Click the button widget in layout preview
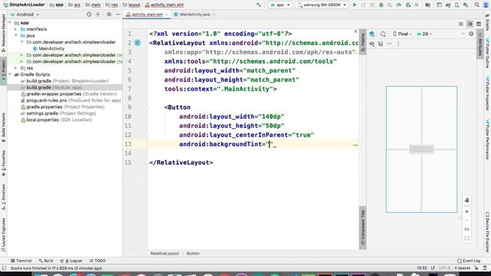Screen dimensions: 491x276 point(421,149)
